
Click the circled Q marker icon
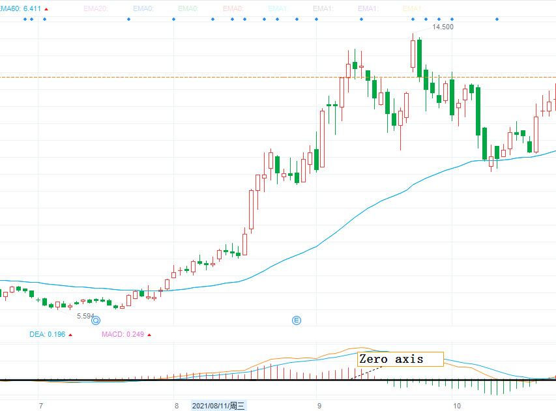tap(96, 320)
